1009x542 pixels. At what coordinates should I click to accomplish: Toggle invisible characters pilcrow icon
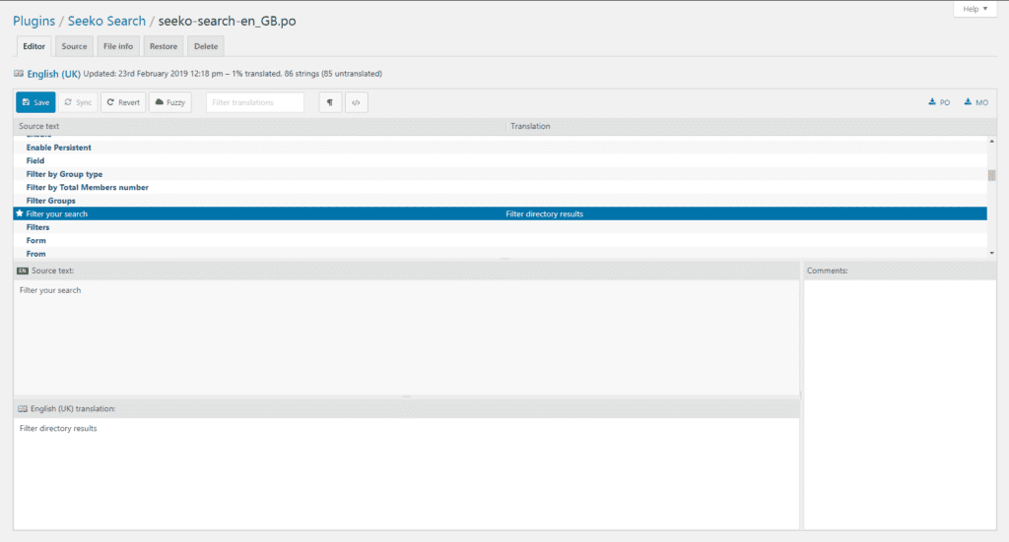(x=330, y=102)
